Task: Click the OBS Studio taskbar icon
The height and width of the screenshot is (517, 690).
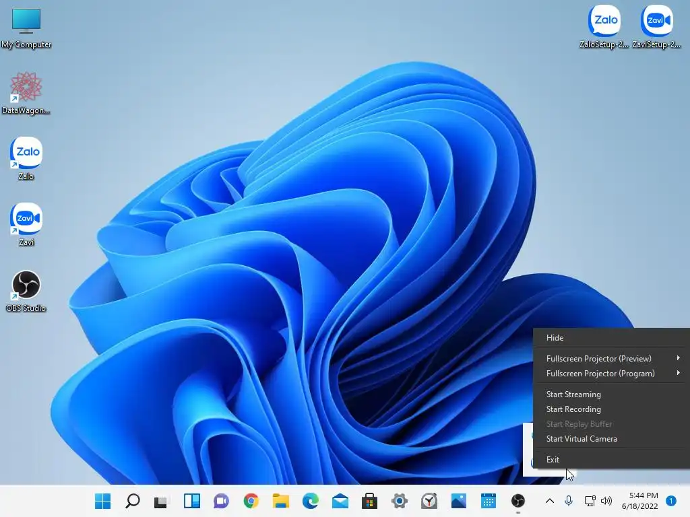Action: pos(518,501)
